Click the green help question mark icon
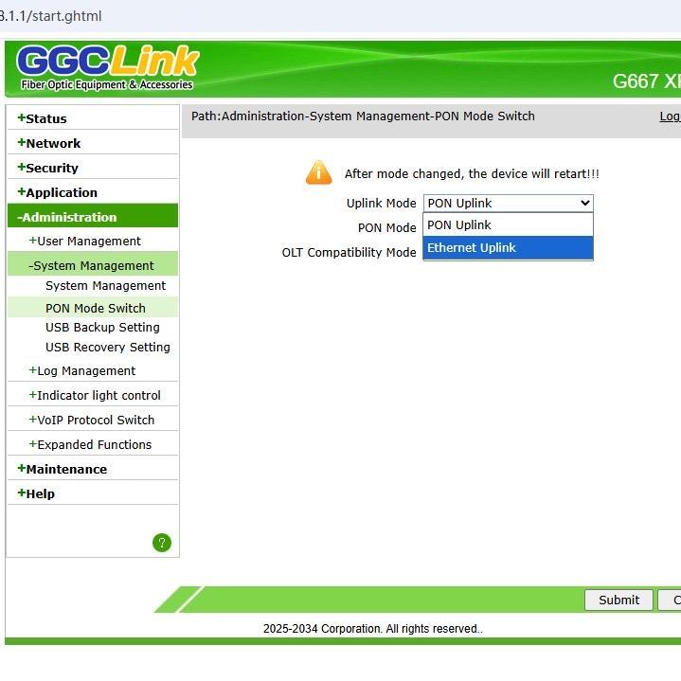The image size is (681, 681). 162,543
